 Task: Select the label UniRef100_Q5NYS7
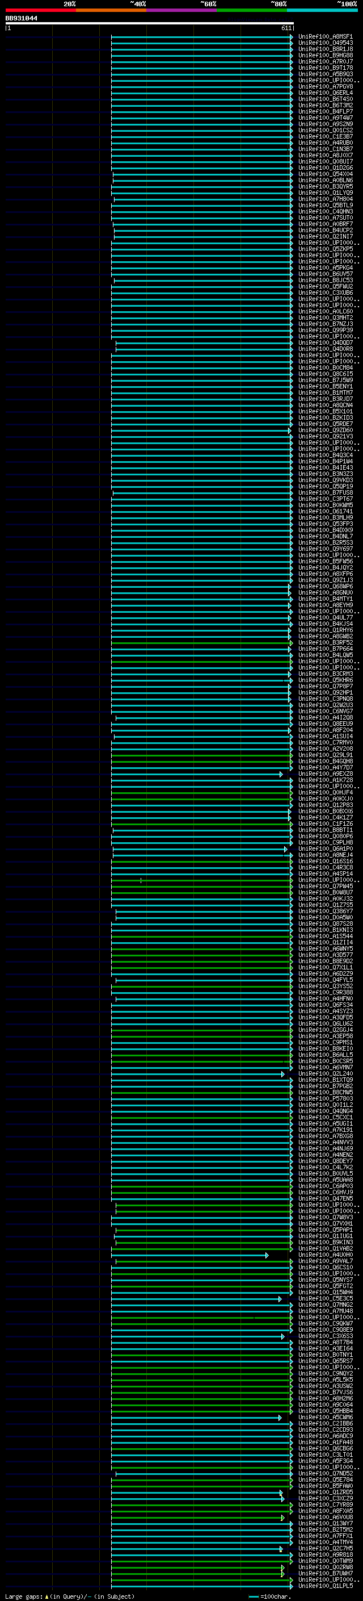pos(325,1280)
